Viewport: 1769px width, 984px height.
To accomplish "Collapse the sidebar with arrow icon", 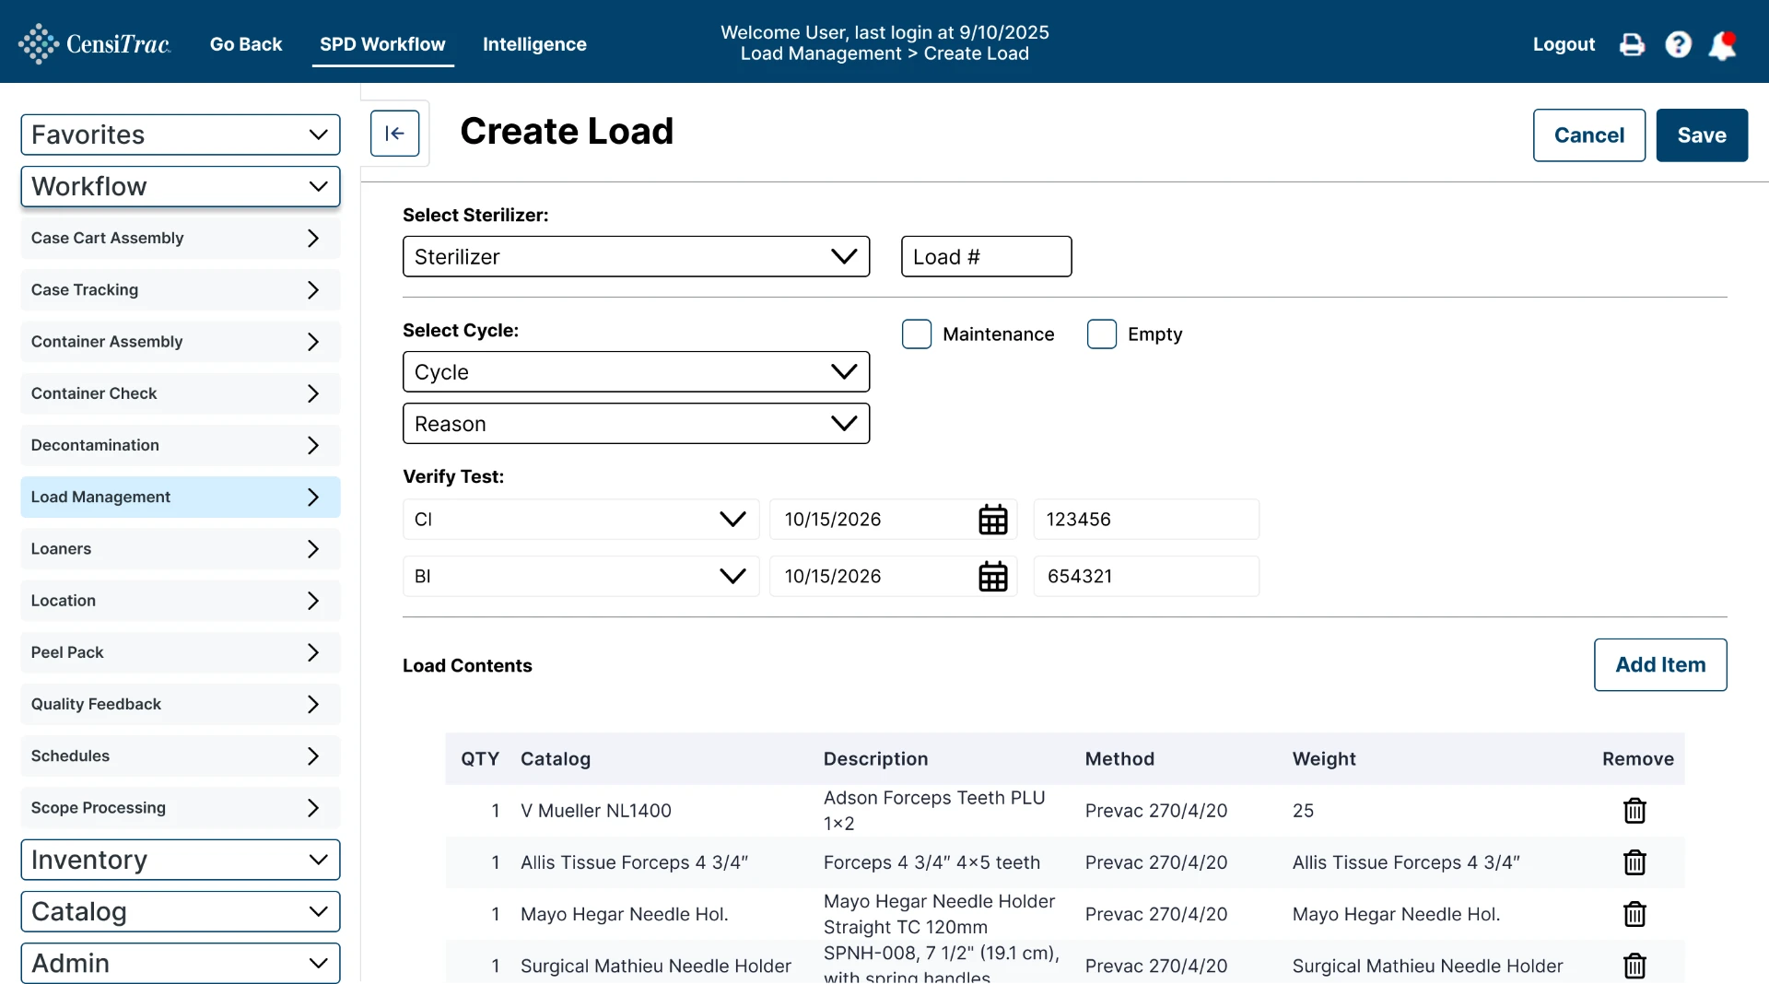I will [x=395, y=134].
